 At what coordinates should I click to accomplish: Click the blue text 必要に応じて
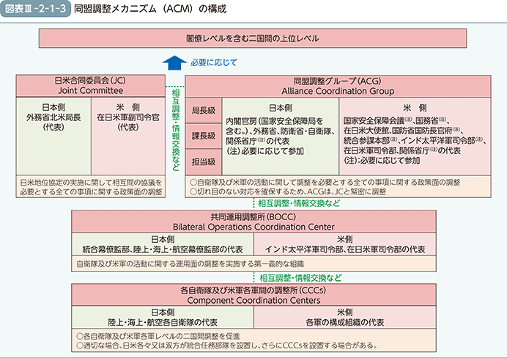[x=214, y=62]
